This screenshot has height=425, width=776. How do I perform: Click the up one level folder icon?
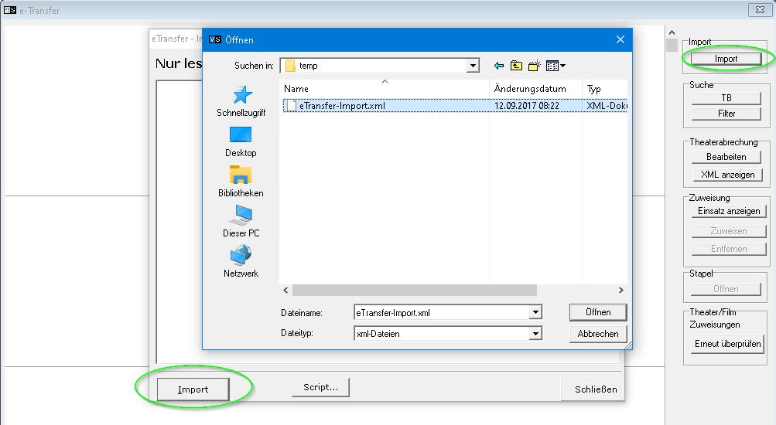click(516, 66)
